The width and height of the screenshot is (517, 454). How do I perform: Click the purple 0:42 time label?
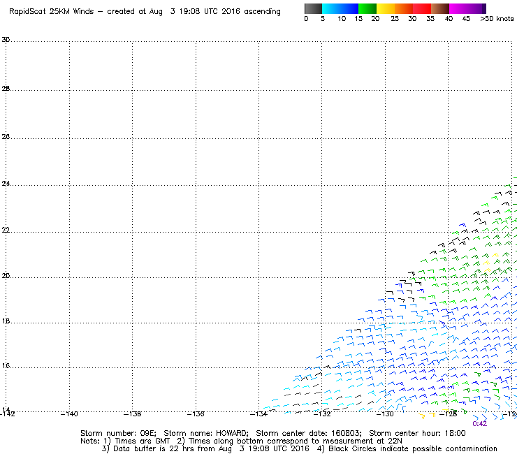[x=479, y=424]
